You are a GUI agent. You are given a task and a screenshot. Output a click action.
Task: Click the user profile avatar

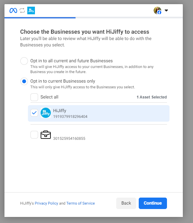click(157, 10)
